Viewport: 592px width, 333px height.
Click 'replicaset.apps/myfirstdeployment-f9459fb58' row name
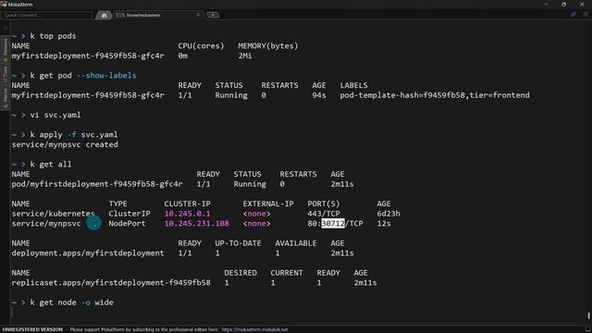[x=111, y=283]
